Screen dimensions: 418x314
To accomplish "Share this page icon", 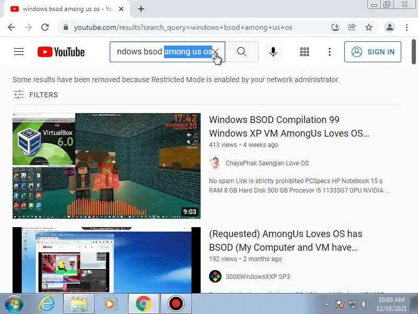I will coord(352,27).
